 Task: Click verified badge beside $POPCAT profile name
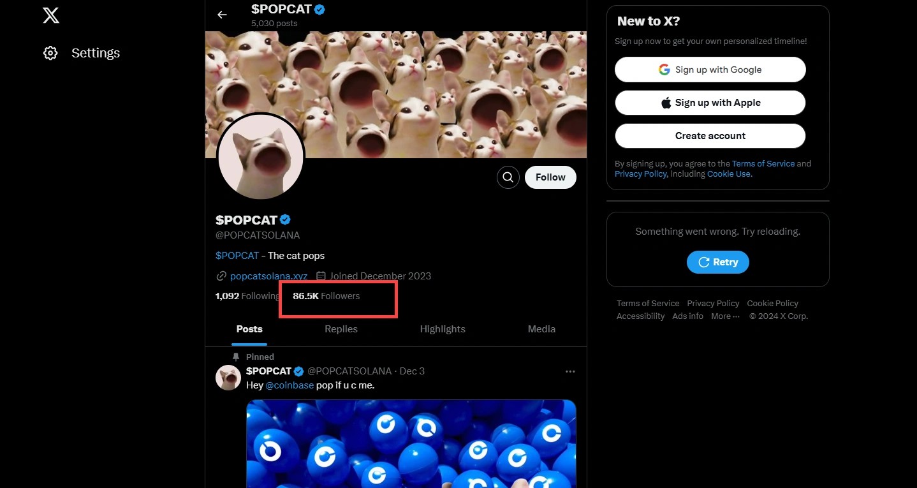tap(285, 220)
